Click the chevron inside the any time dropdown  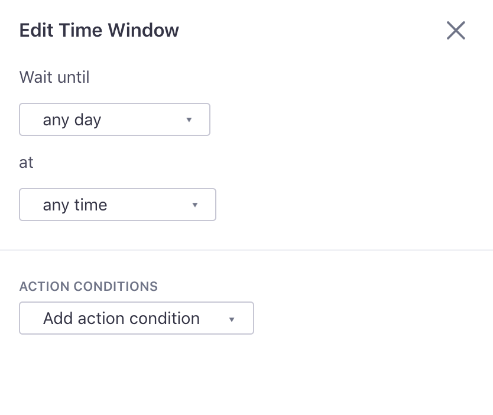pos(195,205)
